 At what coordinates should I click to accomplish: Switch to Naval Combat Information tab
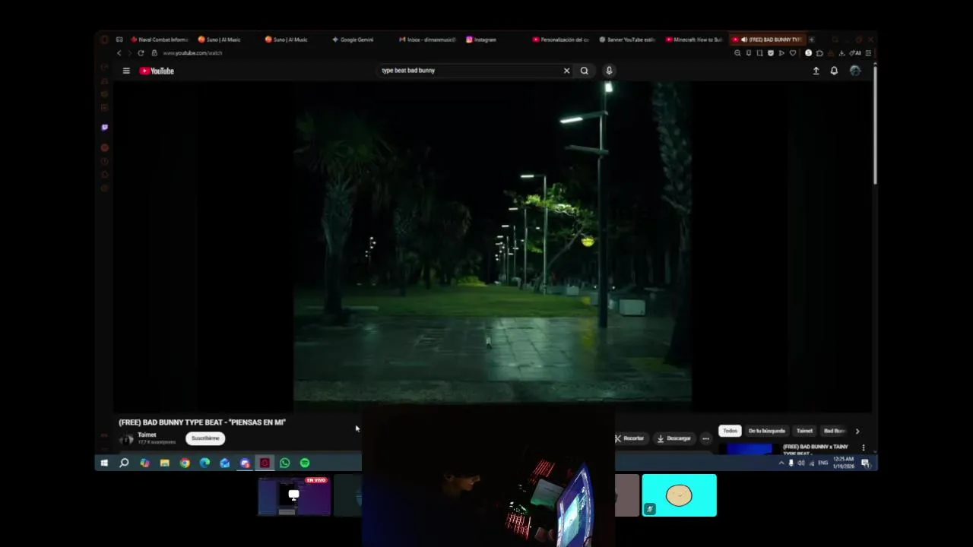pyautogui.click(x=159, y=40)
